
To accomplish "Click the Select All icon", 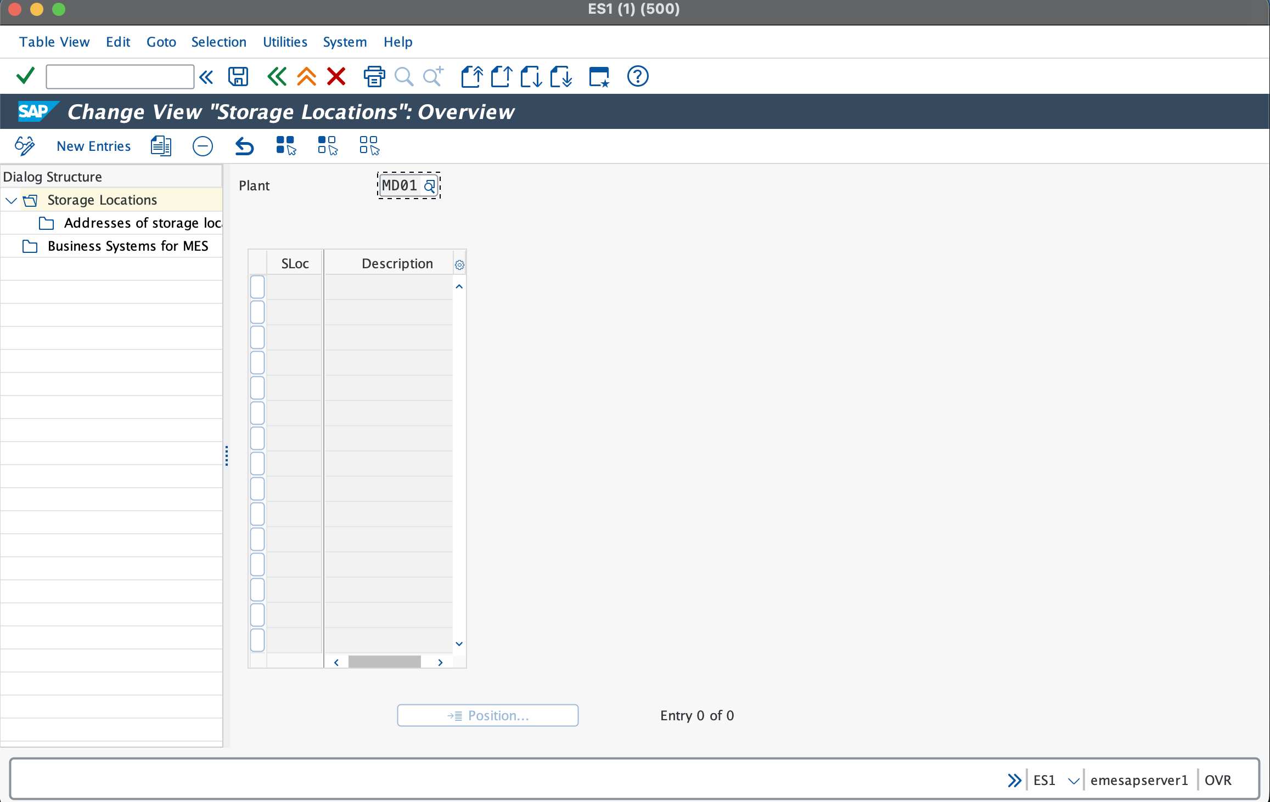I will tap(286, 146).
